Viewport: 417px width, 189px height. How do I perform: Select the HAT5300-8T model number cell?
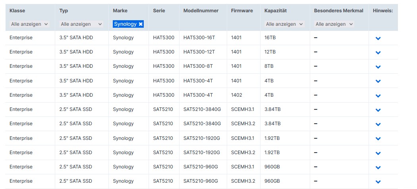click(198, 66)
